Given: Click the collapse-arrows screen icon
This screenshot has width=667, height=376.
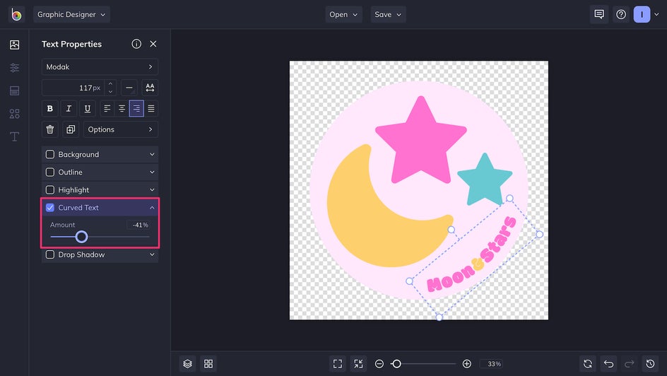Looking at the screenshot, I should click(x=359, y=364).
